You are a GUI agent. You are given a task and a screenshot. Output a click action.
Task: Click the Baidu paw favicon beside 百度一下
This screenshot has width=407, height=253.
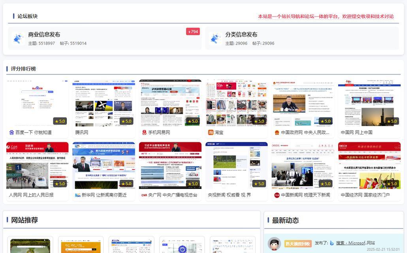(11, 132)
